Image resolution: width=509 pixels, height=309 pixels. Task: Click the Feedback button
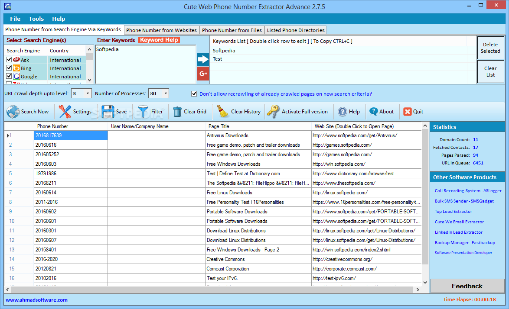tap(467, 286)
